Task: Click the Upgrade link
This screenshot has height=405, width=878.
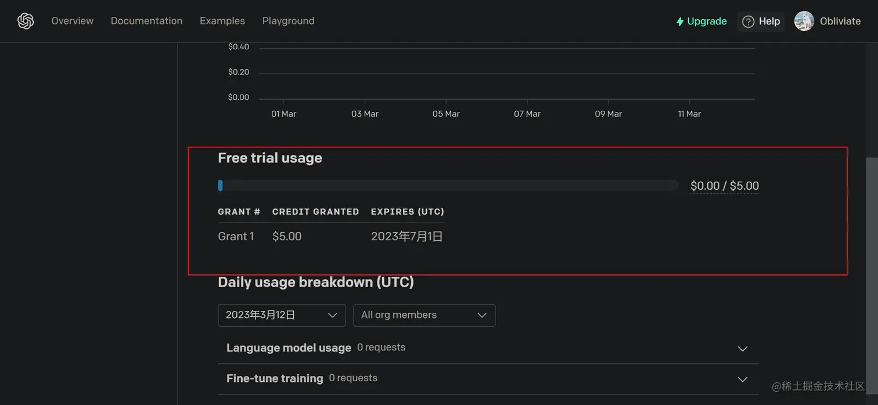Action: [707, 21]
